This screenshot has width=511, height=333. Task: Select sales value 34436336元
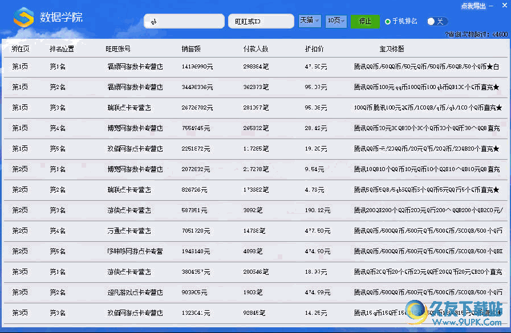point(197,87)
